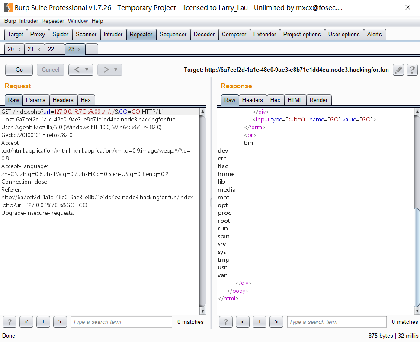Viewport: 420px width, 342px height.
Task: Open the Intruder menu in the menu bar
Action: [x=29, y=21]
